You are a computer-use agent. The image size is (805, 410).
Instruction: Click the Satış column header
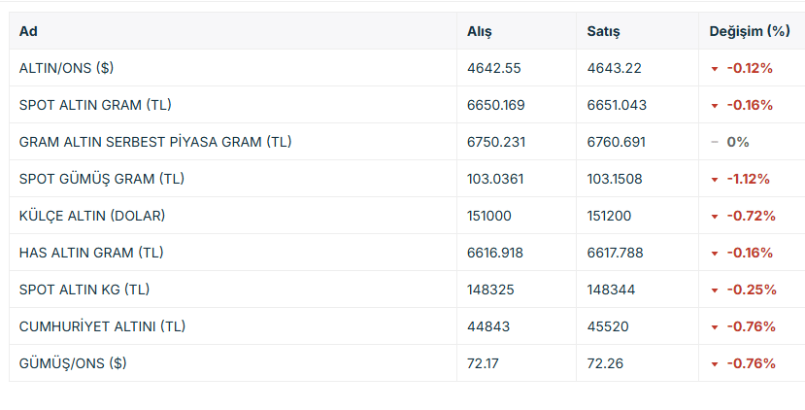(x=603, y=31)
